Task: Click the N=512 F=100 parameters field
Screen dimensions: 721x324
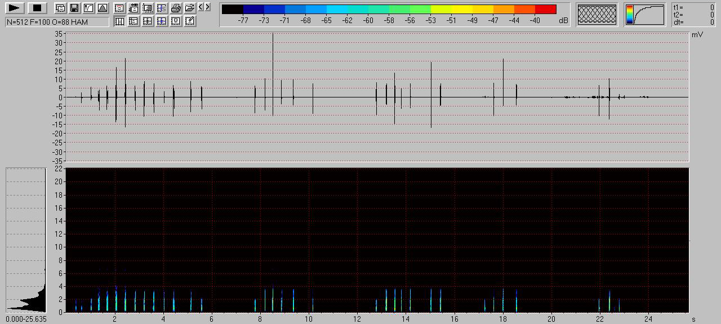Action: tap(57, 22)
